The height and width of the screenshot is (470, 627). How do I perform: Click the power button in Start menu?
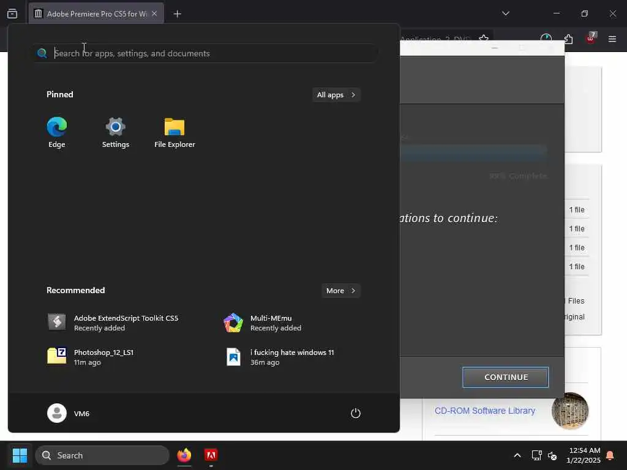355,413
